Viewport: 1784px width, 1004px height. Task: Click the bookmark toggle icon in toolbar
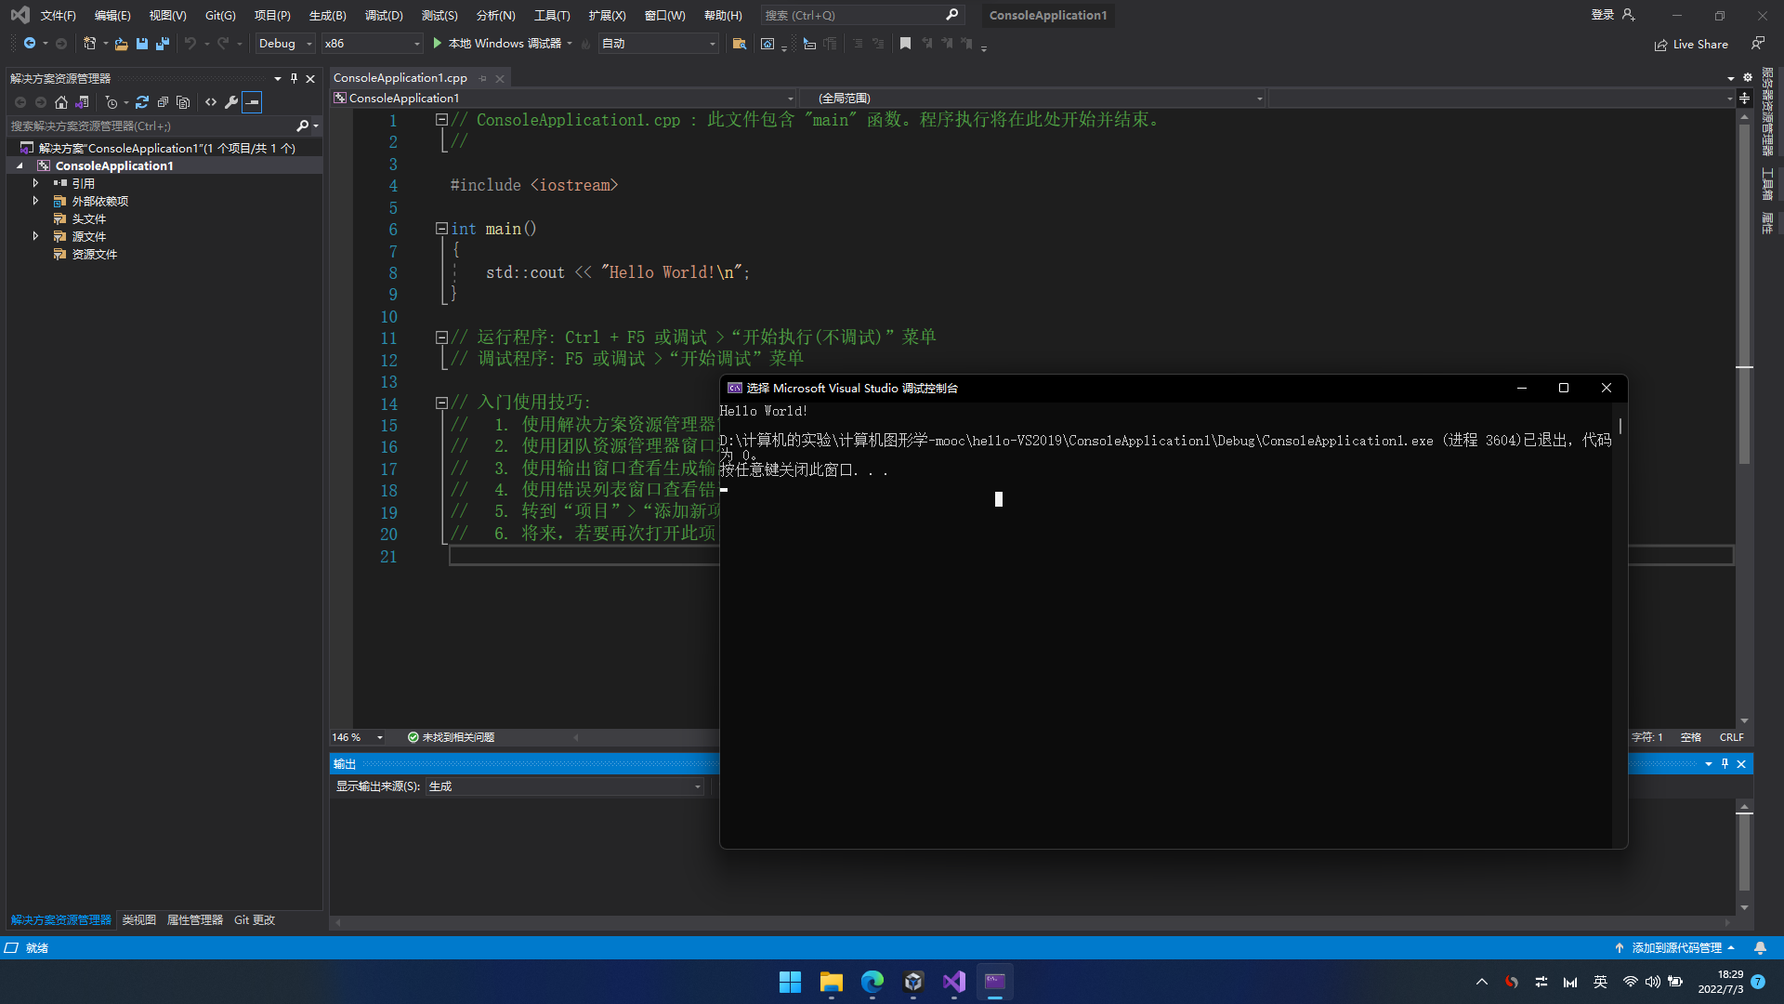pyautogui.click(x=905, y=44)
